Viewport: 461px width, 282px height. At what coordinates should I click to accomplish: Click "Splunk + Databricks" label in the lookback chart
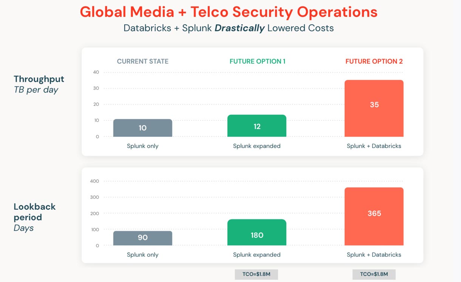coord(374,255)
